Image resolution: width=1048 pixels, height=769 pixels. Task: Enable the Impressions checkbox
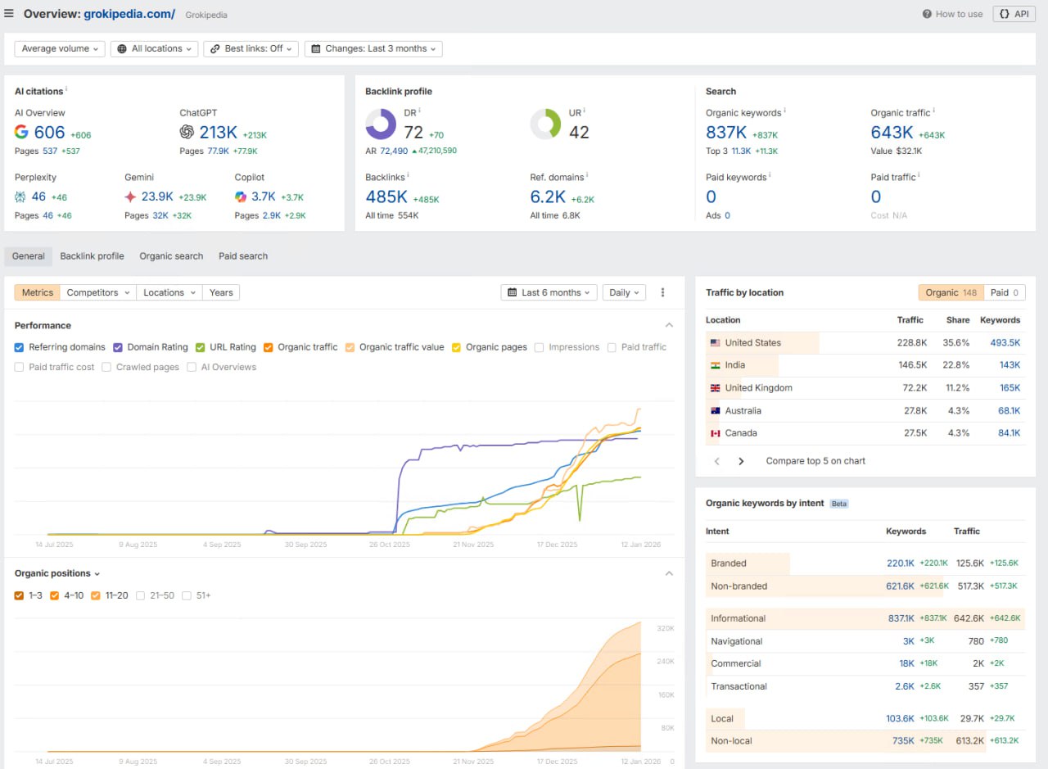540,347
